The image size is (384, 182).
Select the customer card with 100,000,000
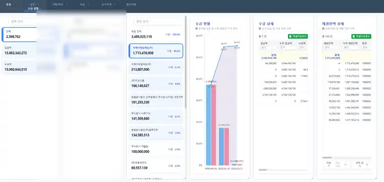156,149
